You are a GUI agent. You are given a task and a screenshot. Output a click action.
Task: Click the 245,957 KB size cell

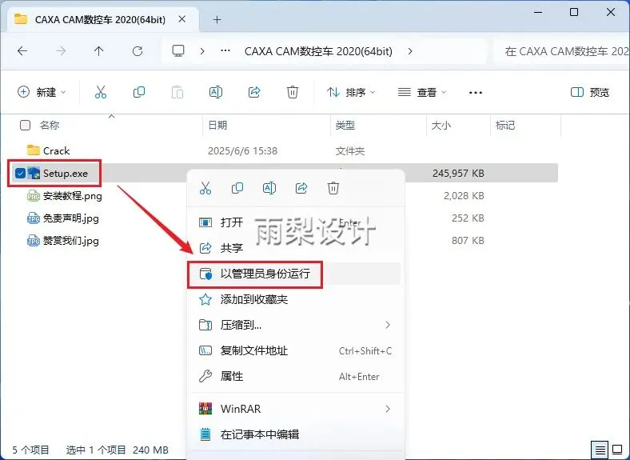point(458,174)
